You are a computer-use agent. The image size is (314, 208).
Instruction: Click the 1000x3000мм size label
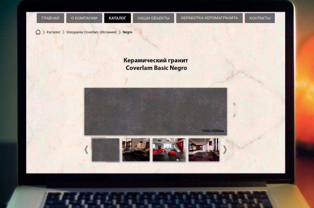pyautogui.click(x=212, y=131)
